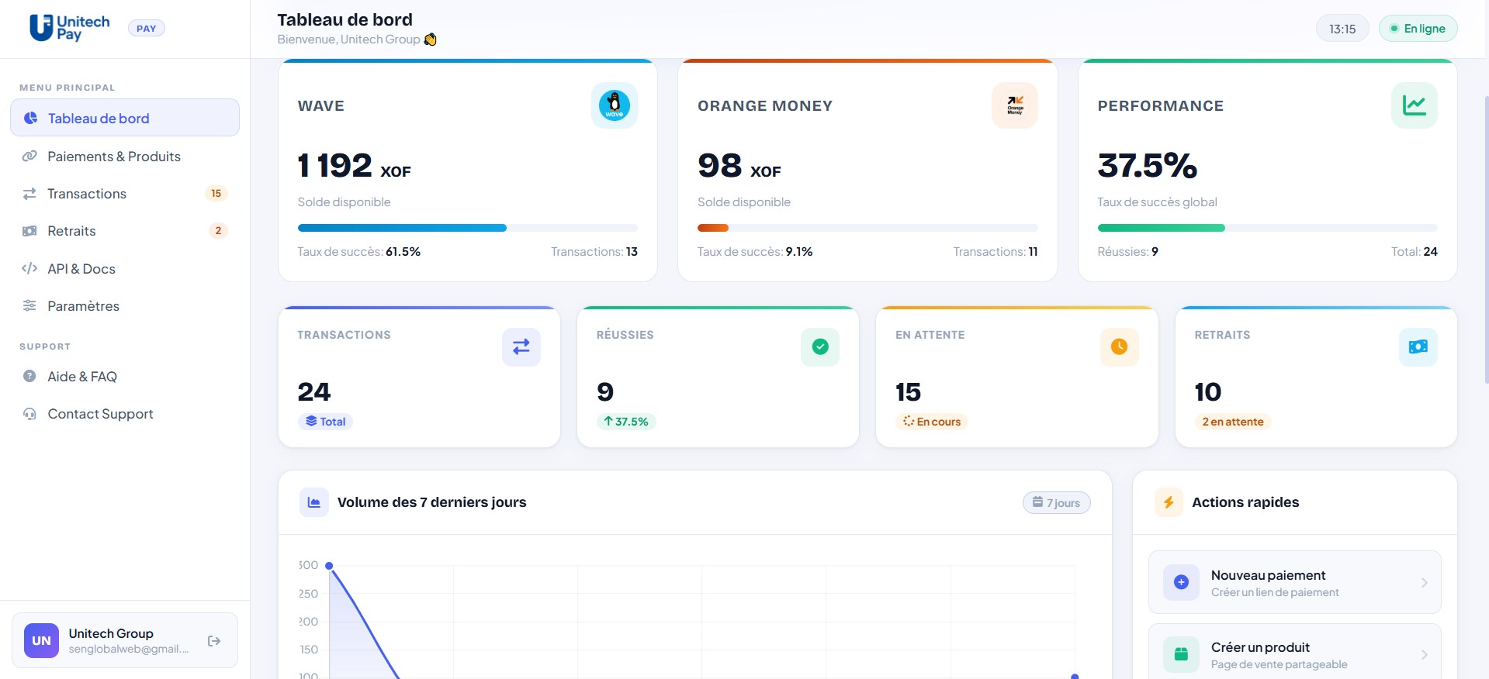Click the logout icon beside Unitech Group
This screenshot has height=679, width=1489.
click(x=214, y=641)
